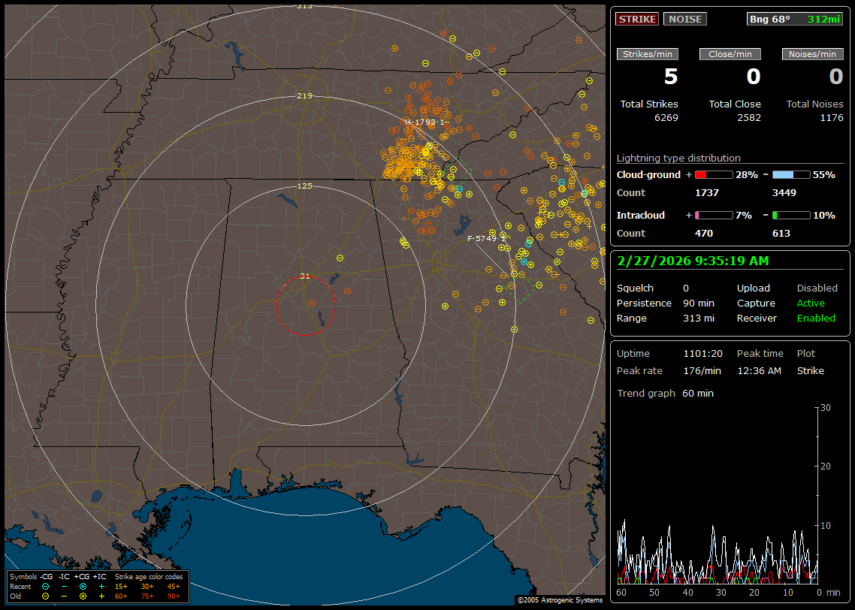Click the Range 313 mi value
The height and width of the screenshot is (610, 855).
click(x=698, y=319)
